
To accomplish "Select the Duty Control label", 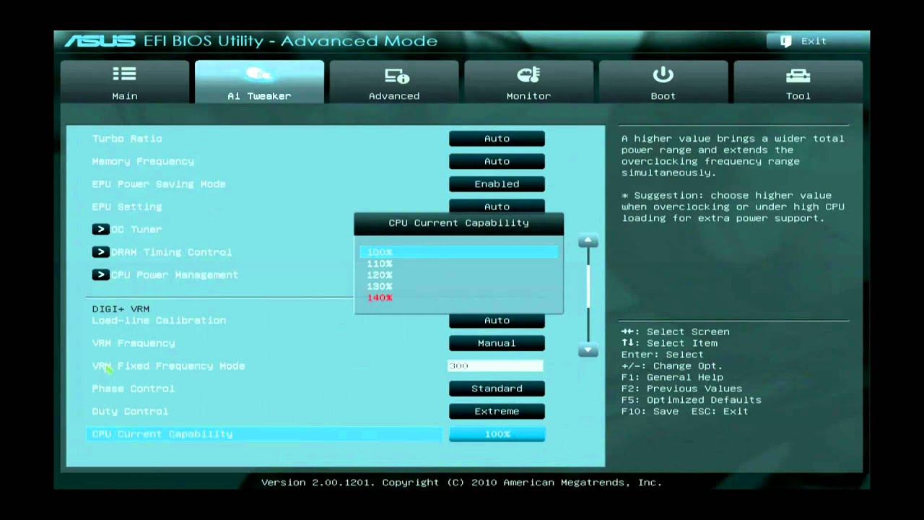I will [130, 411].
